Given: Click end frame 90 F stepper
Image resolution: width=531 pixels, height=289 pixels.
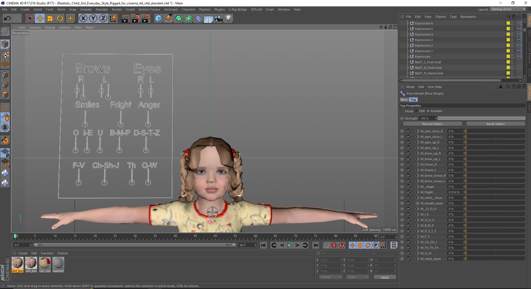Looking at the screenshot, I should click(255, 245).
